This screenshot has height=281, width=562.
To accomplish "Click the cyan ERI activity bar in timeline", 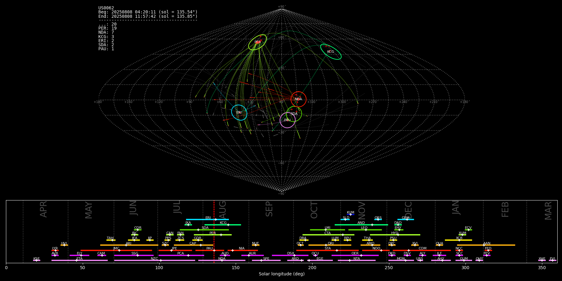I will (207, 219).
